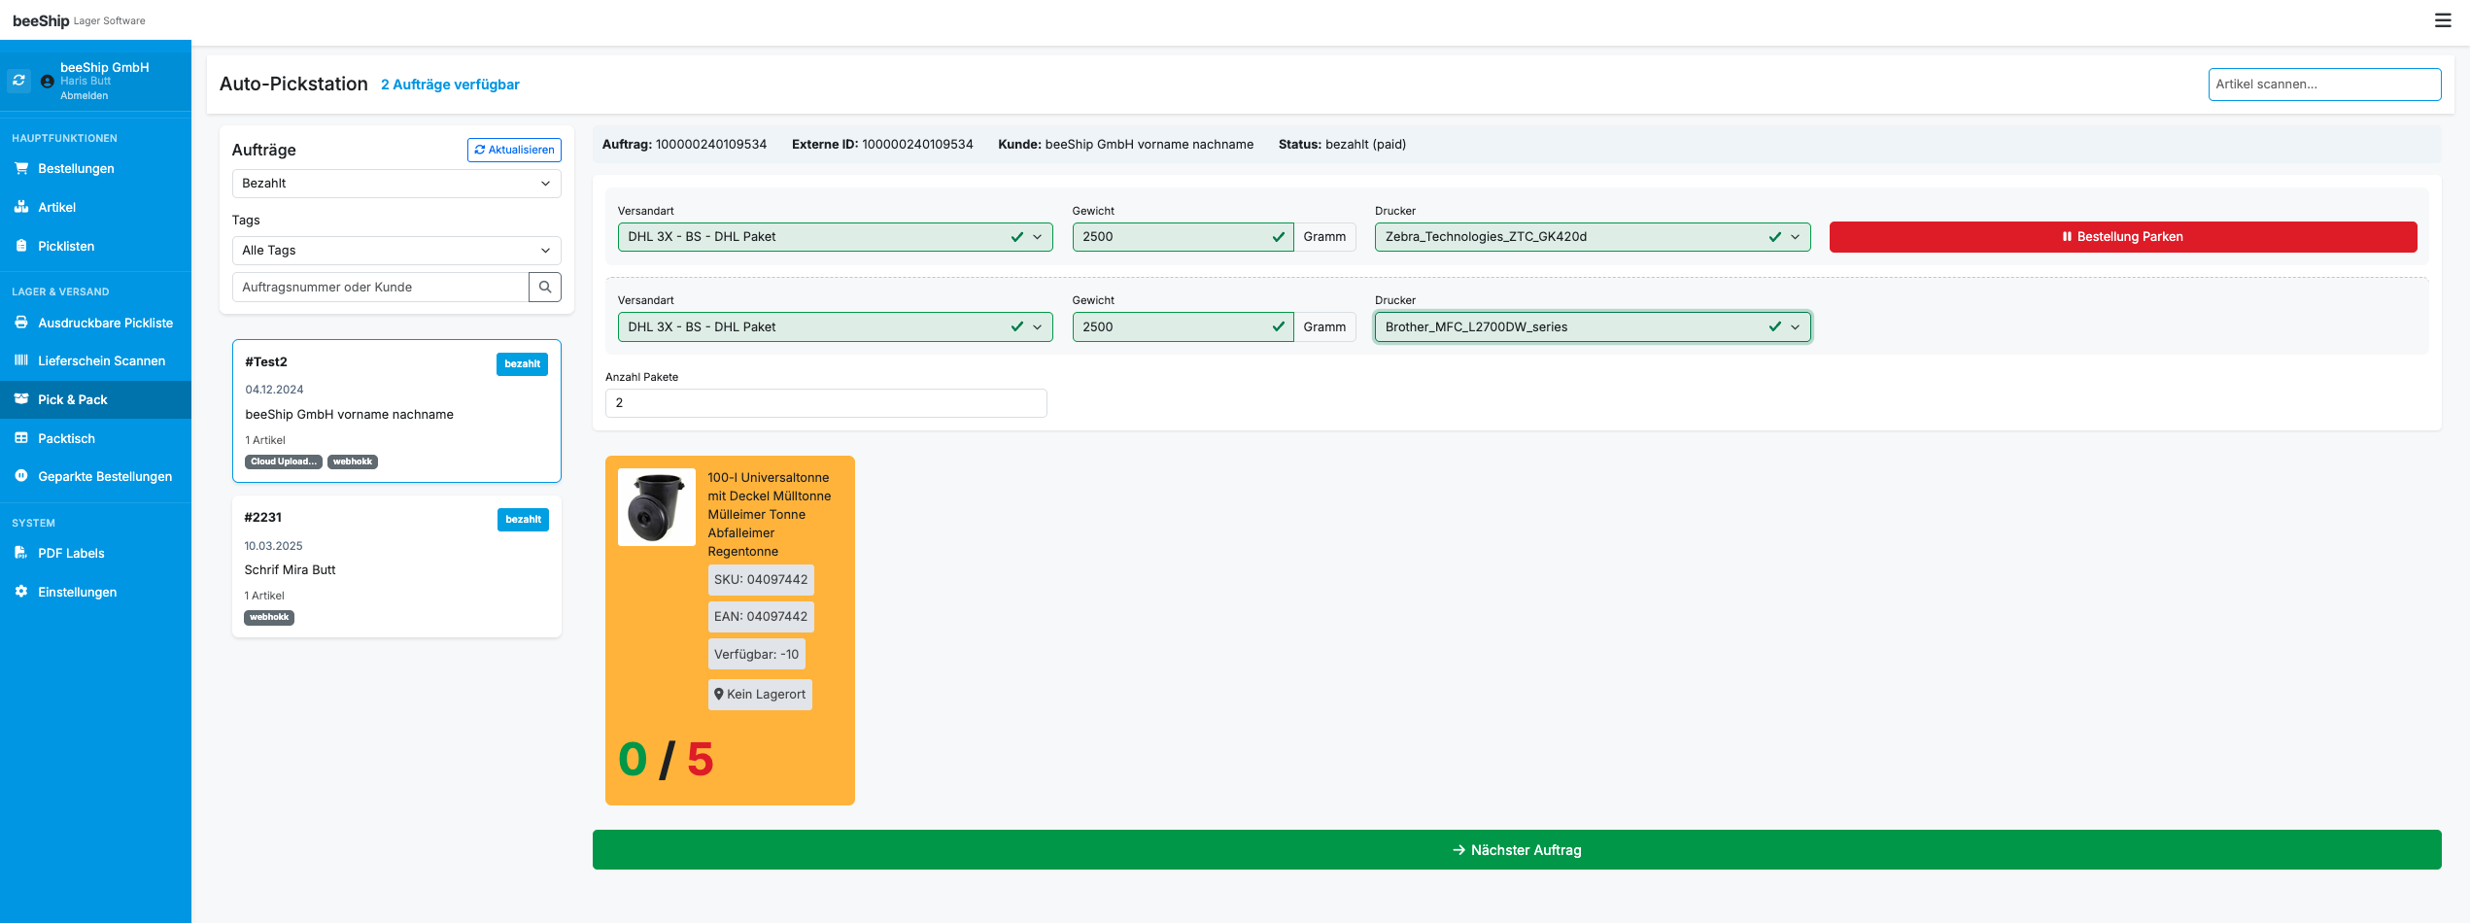This screenshot has height=923, width=2470.
Task: Expand the Alle Tags dropdown
Action: point(396,251)
